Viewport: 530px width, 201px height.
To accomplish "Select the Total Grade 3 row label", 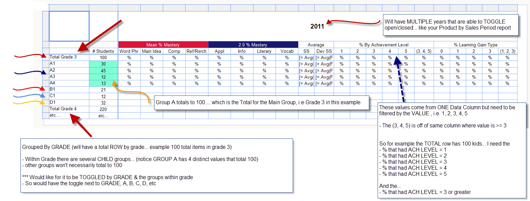I will pos(69,57).
